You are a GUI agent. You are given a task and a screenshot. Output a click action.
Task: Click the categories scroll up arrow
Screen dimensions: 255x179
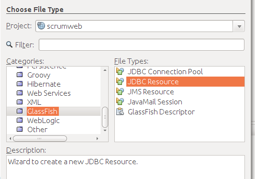(x=105, y=70)
